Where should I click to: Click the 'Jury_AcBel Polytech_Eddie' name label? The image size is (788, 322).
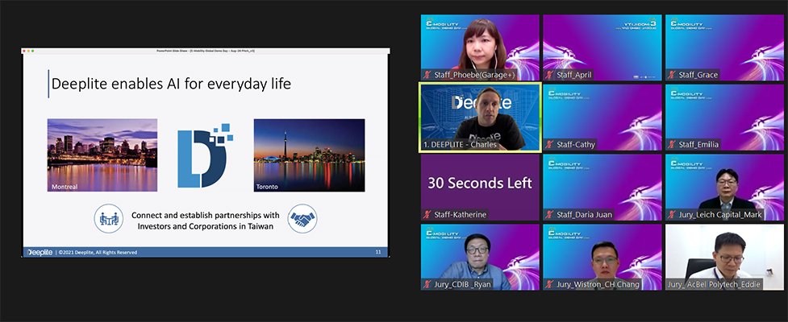click(714, 284)
